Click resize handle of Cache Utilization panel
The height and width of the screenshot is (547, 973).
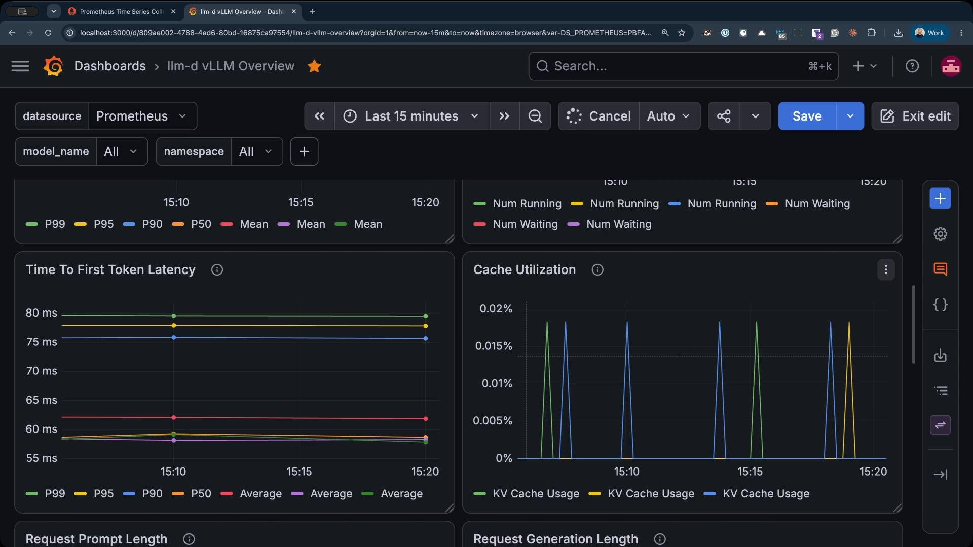click(897, 508)
